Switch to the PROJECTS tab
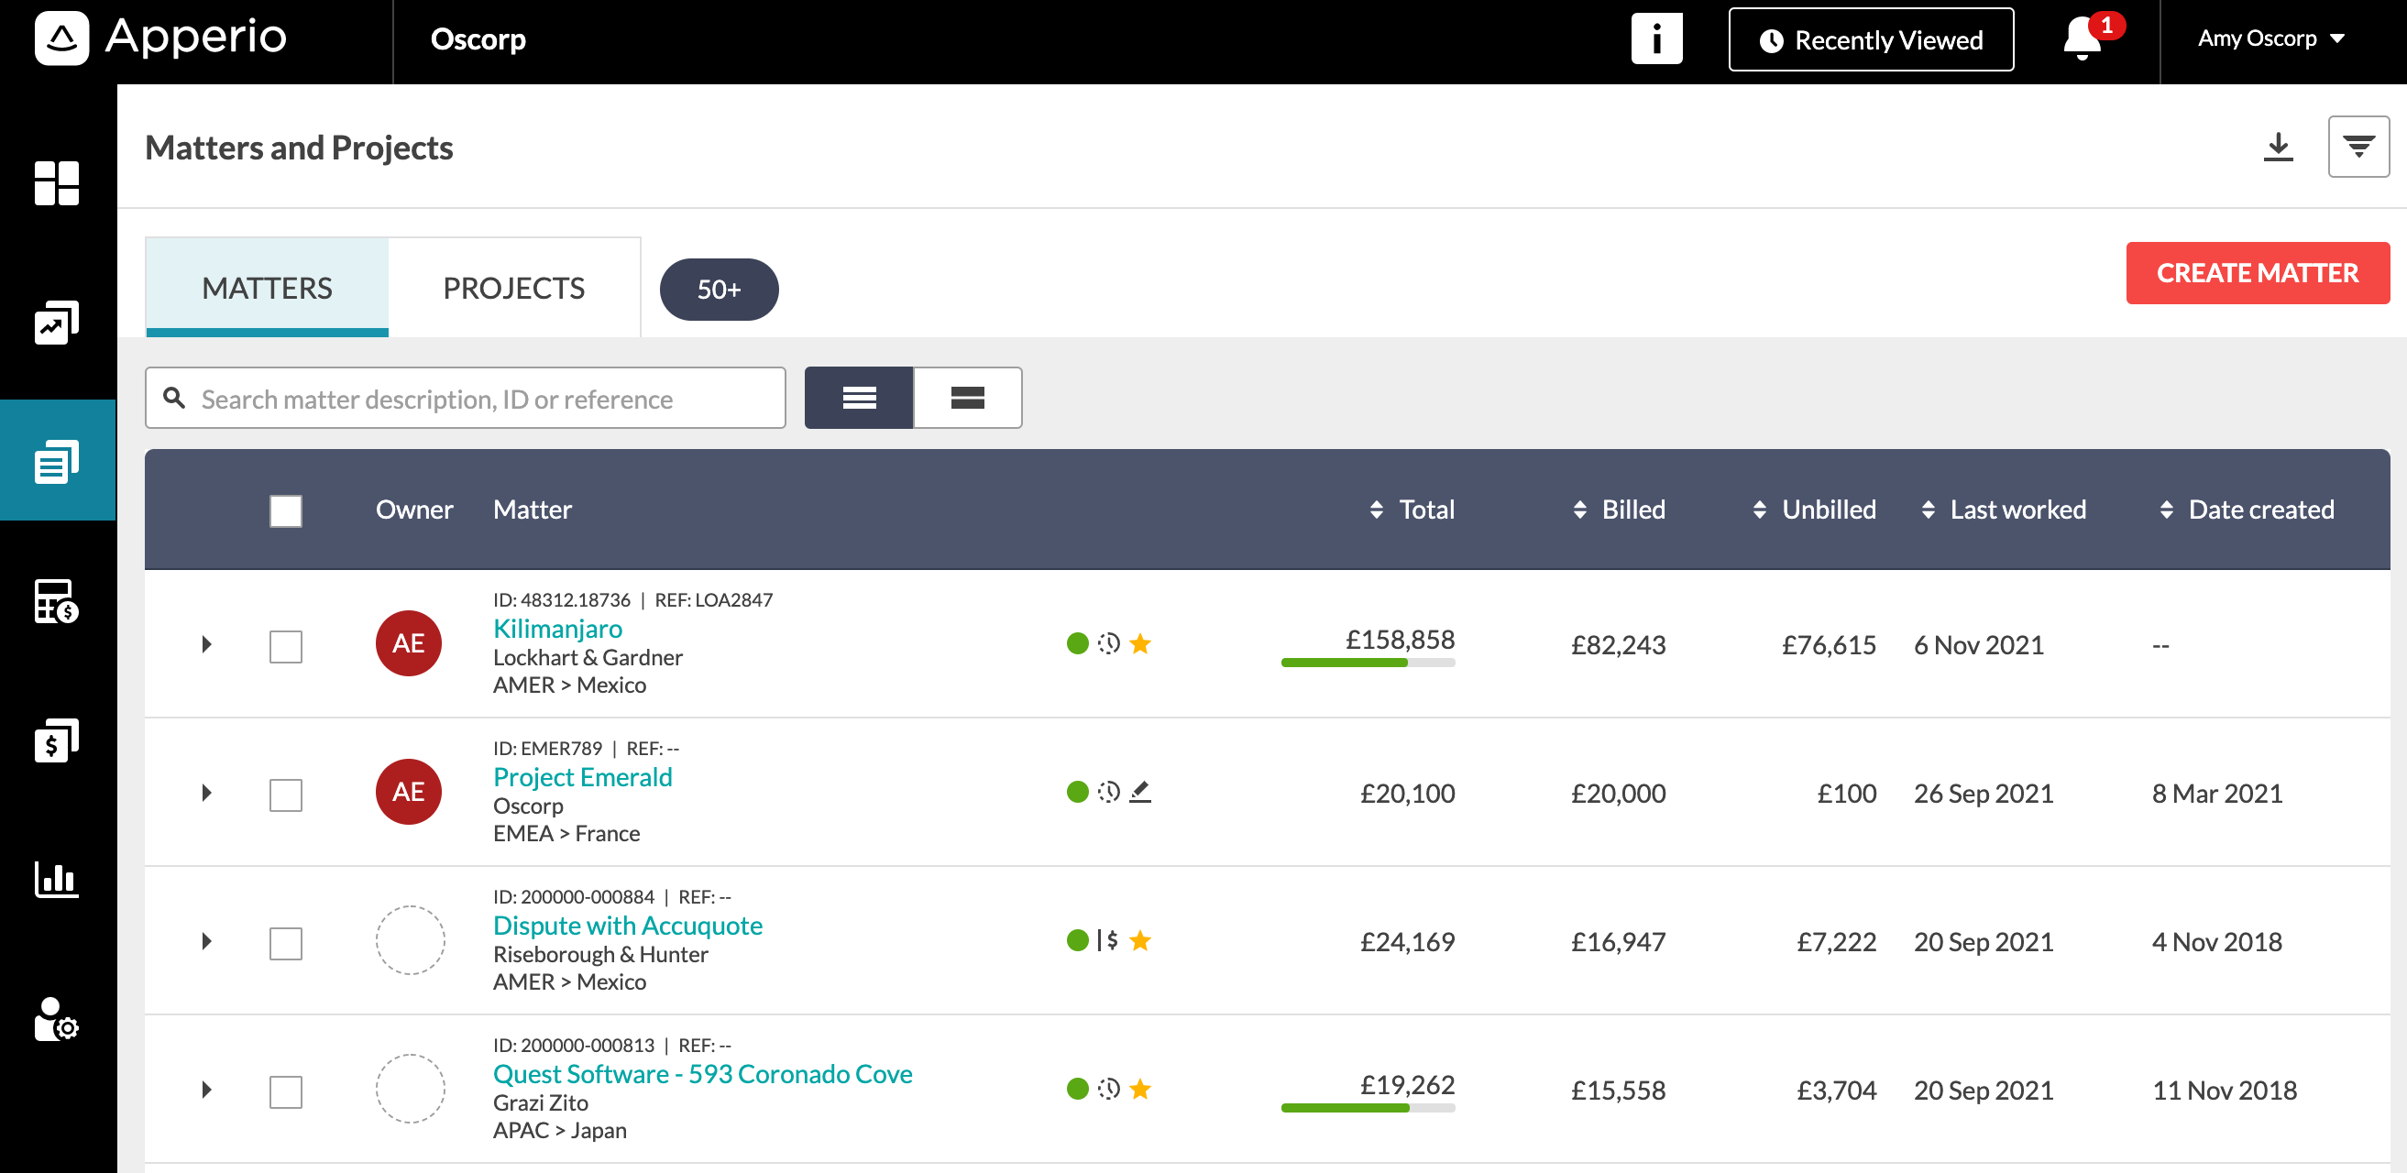Screen dimensions: 2407x1173 (514, 287)
